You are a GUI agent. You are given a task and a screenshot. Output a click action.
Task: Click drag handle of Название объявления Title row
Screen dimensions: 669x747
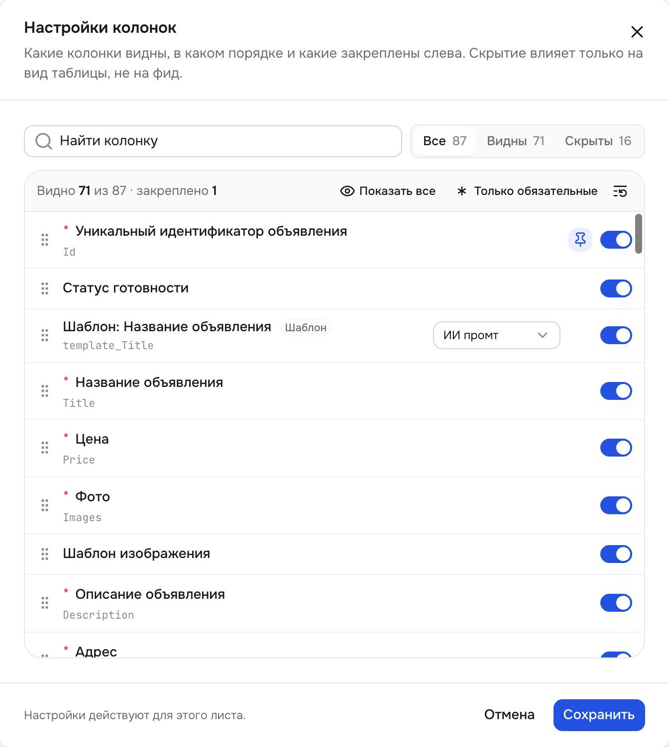click(45, 391)
